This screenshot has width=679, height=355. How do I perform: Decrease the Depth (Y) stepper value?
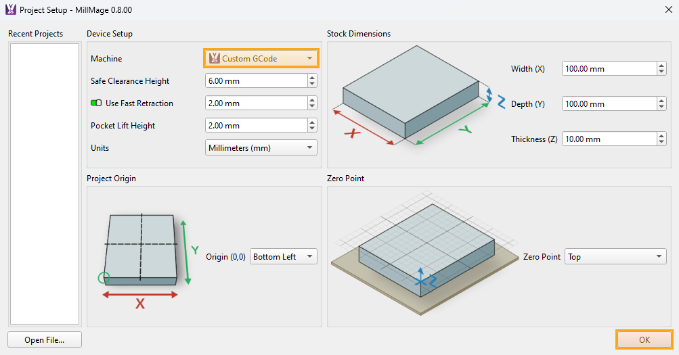click(661, 108)
